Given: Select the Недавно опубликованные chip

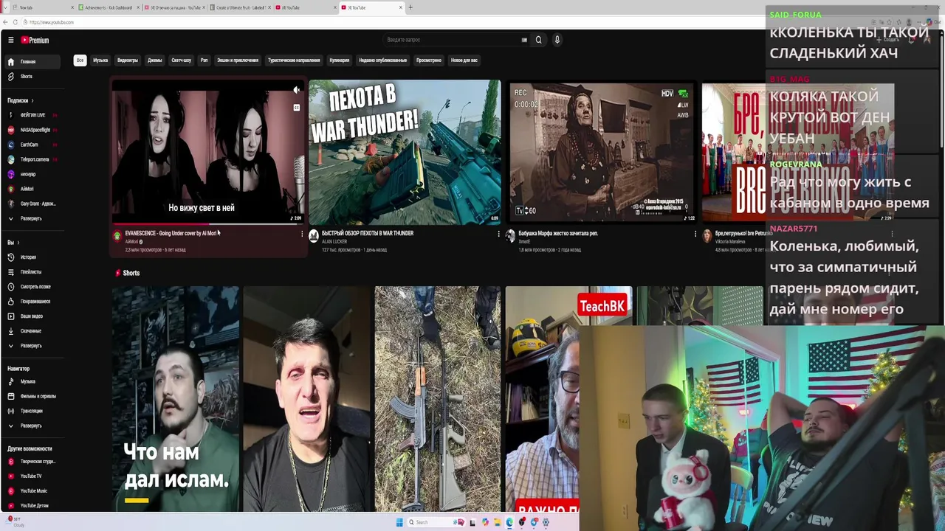Looking at the screenshot, I should tap(382, 60).
